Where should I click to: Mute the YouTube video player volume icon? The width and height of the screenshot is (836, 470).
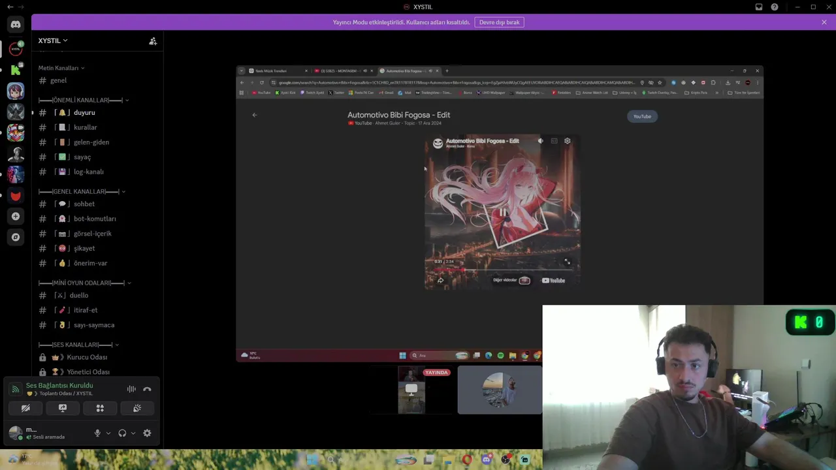coord(540,141)
